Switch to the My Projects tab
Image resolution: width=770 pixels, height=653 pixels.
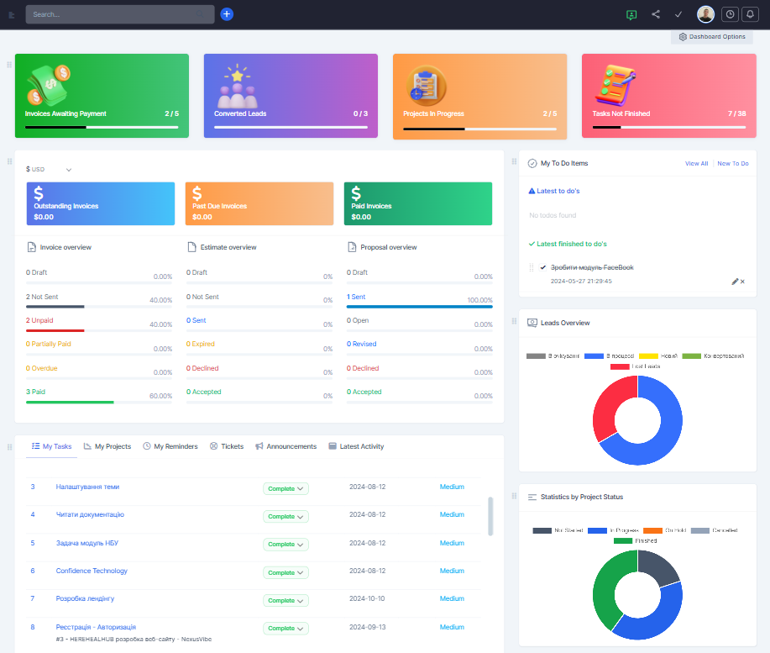point(107,446)
